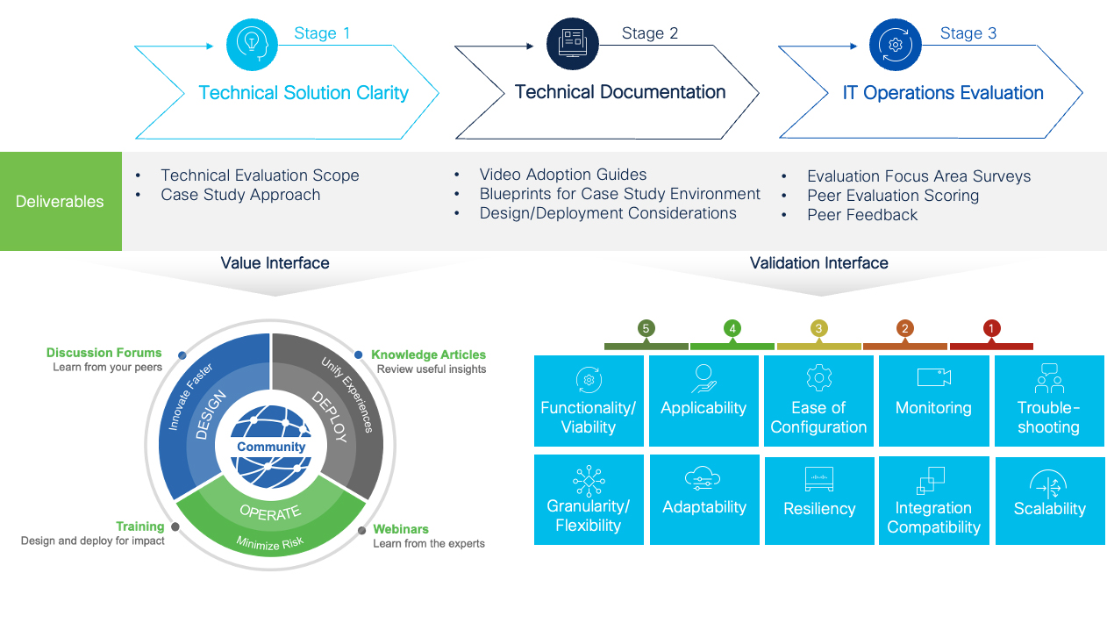Viewport: 1107px width, 623px height.
Task: Click the Stage 1 lightbulb head icon
Action: click(x=252, y=45)
